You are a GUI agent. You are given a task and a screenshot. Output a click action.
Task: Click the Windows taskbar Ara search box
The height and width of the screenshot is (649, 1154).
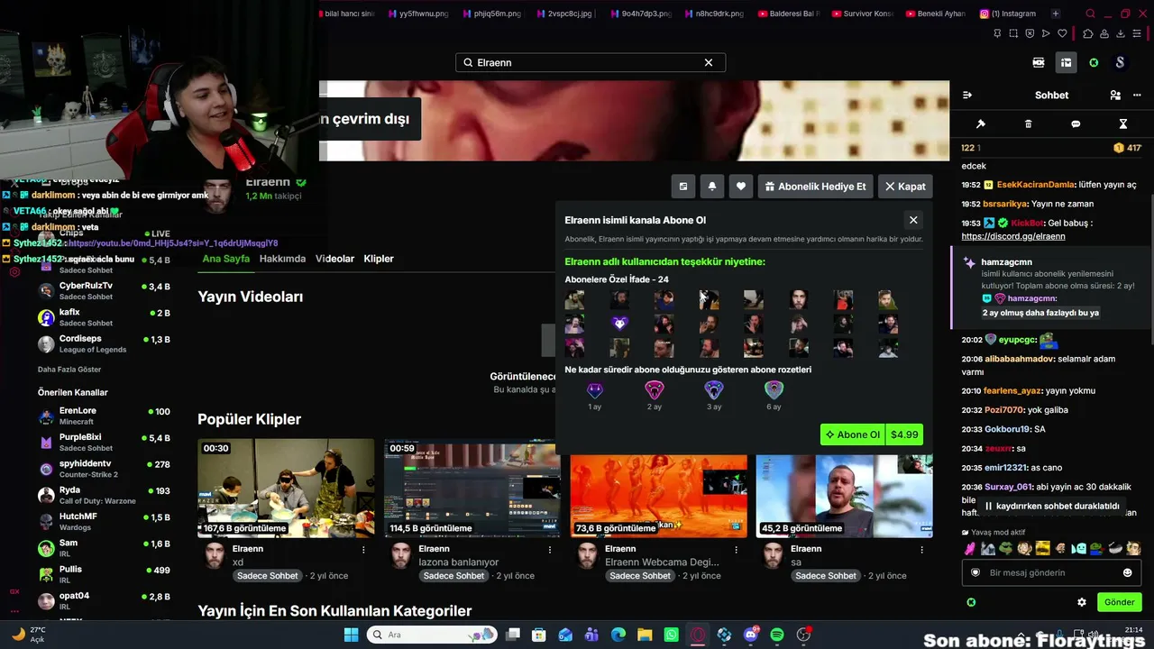point(432,635)
